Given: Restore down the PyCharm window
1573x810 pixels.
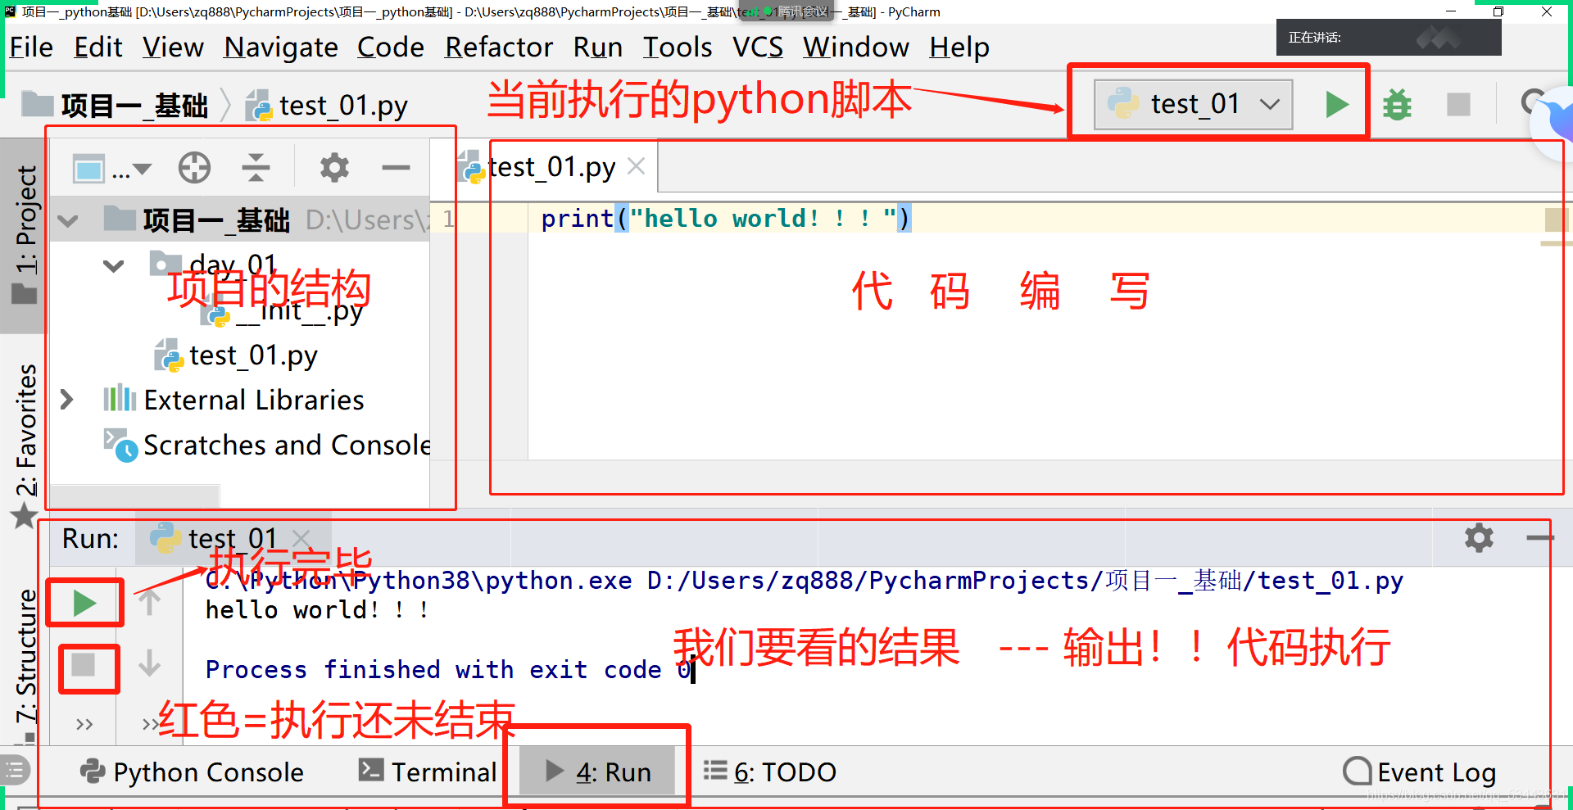Looking at the screenshot, I should [1498, 11].
